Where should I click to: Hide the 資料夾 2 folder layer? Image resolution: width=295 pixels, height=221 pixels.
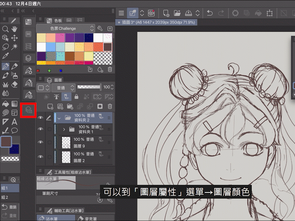pos(40,118)
